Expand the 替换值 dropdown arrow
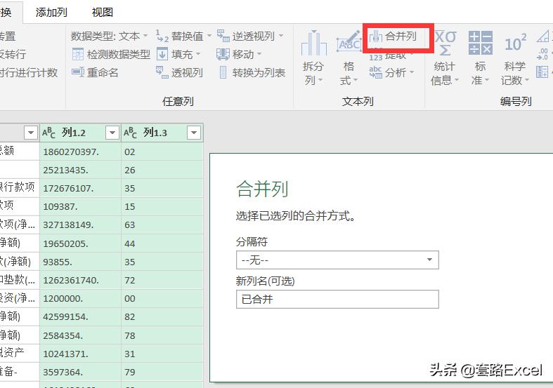This screenshot has height=388, width=553. point(209,36)
